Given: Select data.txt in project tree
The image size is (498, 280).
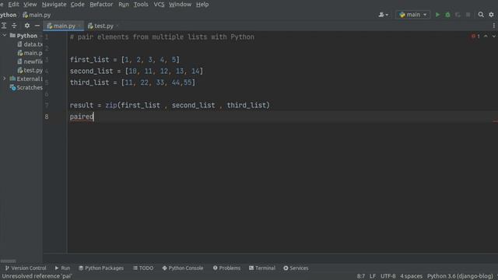Looking at the screenshot, I should [x=30, y=44].
